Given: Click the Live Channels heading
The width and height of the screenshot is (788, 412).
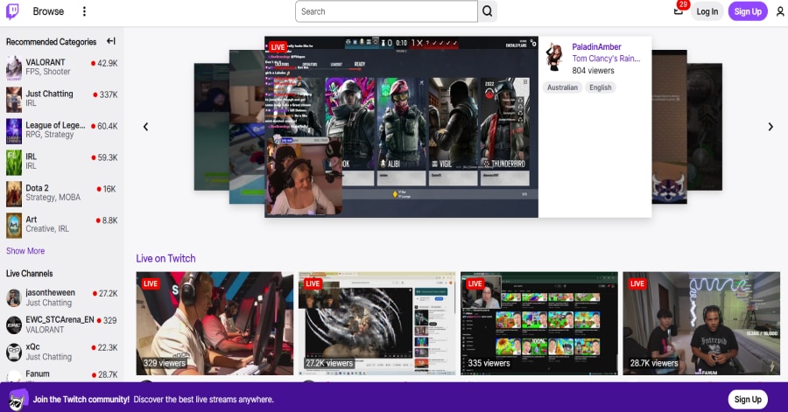Looking at the screenshot, I should pos(29,274).
